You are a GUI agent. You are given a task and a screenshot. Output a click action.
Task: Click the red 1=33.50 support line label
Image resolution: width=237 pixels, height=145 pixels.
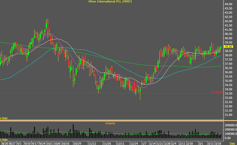click(217, 92)
